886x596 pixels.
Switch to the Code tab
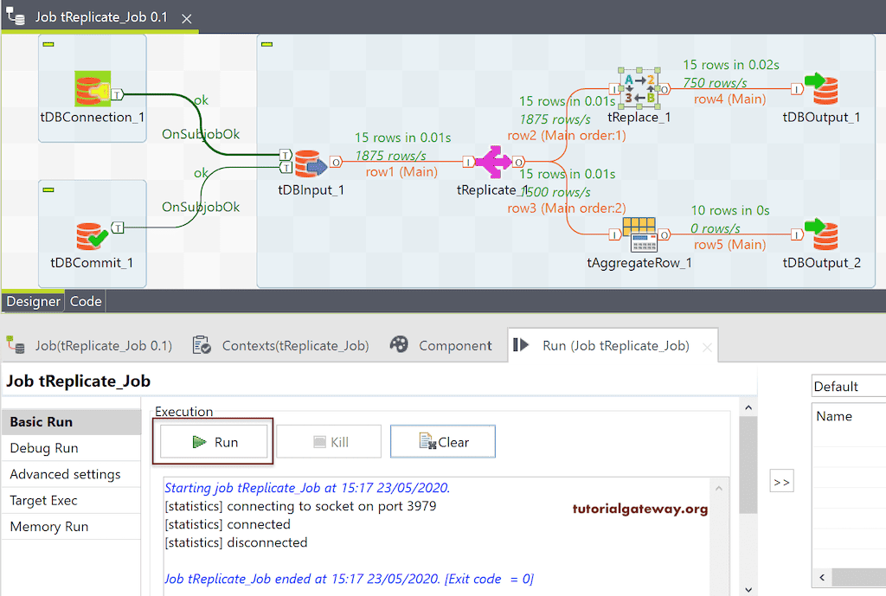pos(85,301)
